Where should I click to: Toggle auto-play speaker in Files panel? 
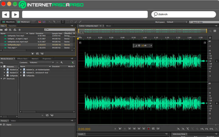coord(42,54)
